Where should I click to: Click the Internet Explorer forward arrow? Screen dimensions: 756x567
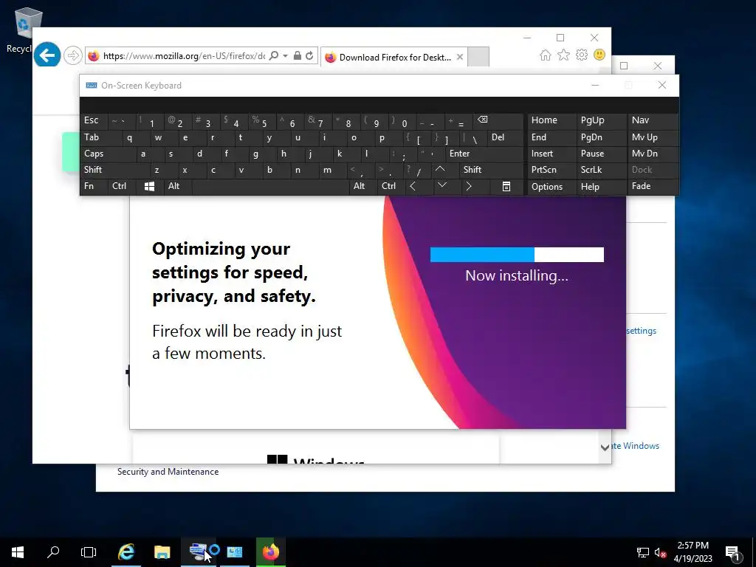[x=73, y=55]
